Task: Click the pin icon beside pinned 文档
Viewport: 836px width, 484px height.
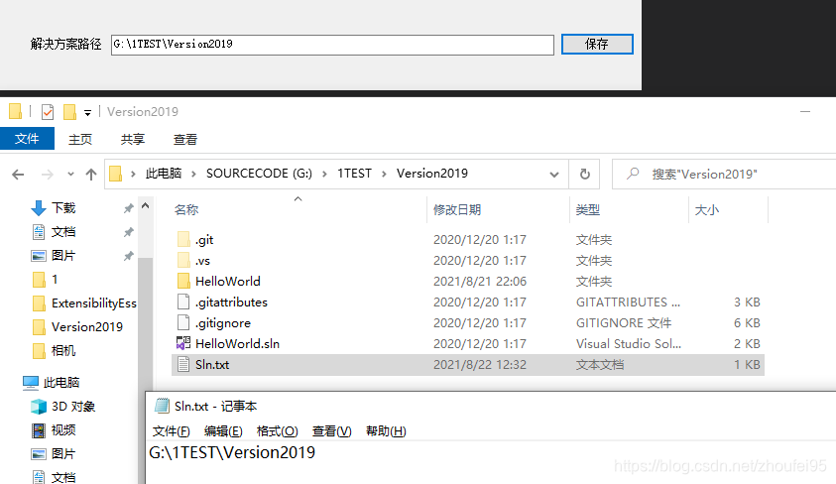Action: (129, 232)
